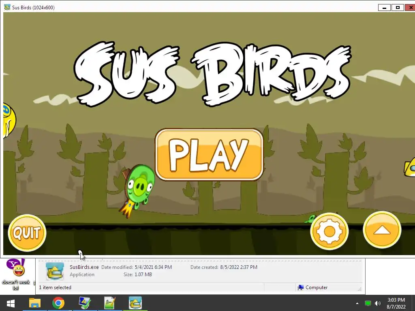Open game settings via gear icon
Viewport: 415px width, 311px height.
click(329, 231)
